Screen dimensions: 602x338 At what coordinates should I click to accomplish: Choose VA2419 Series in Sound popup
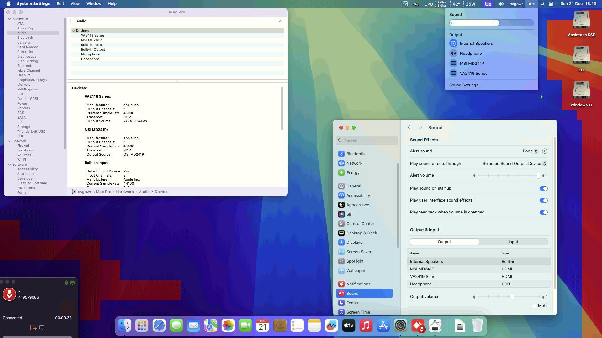[491, 74]
